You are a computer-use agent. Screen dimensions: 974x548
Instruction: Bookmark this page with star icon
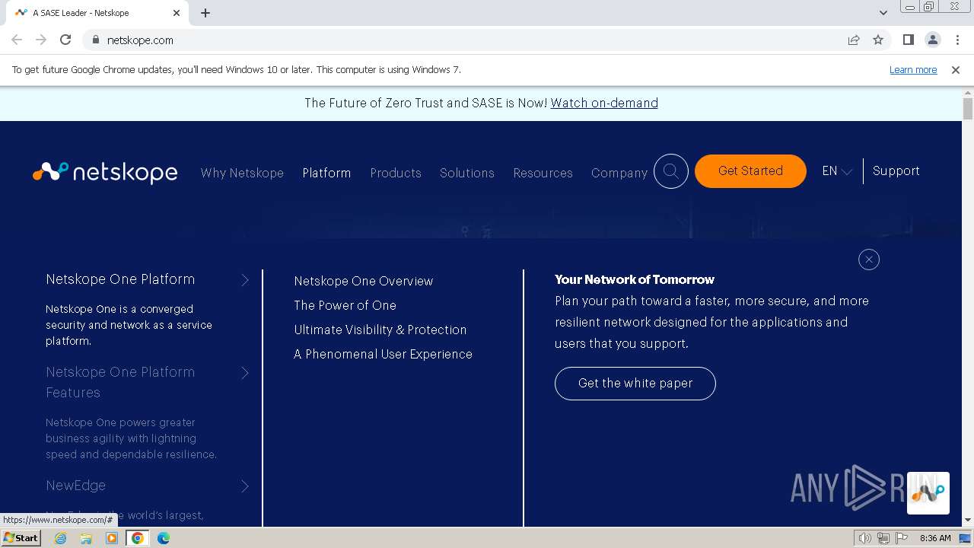click(x=878, y=40)
